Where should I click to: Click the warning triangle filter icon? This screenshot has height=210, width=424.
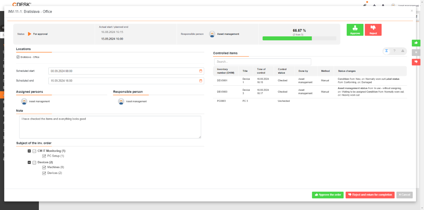[403, 51]
